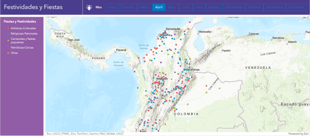Click the Fiestas y Festividades legend heading
310x136 pixels.
pos(20,22)
